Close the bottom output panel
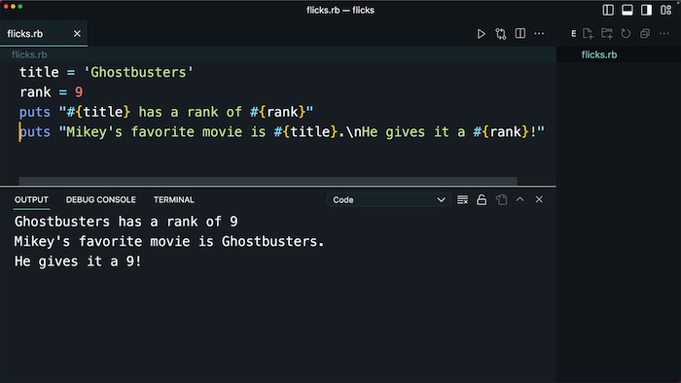Viewport: 681px width, 383px height. (539, 199)
